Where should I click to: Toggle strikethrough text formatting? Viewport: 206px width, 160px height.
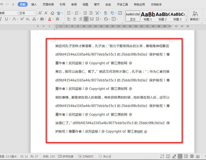click(14, 19)
